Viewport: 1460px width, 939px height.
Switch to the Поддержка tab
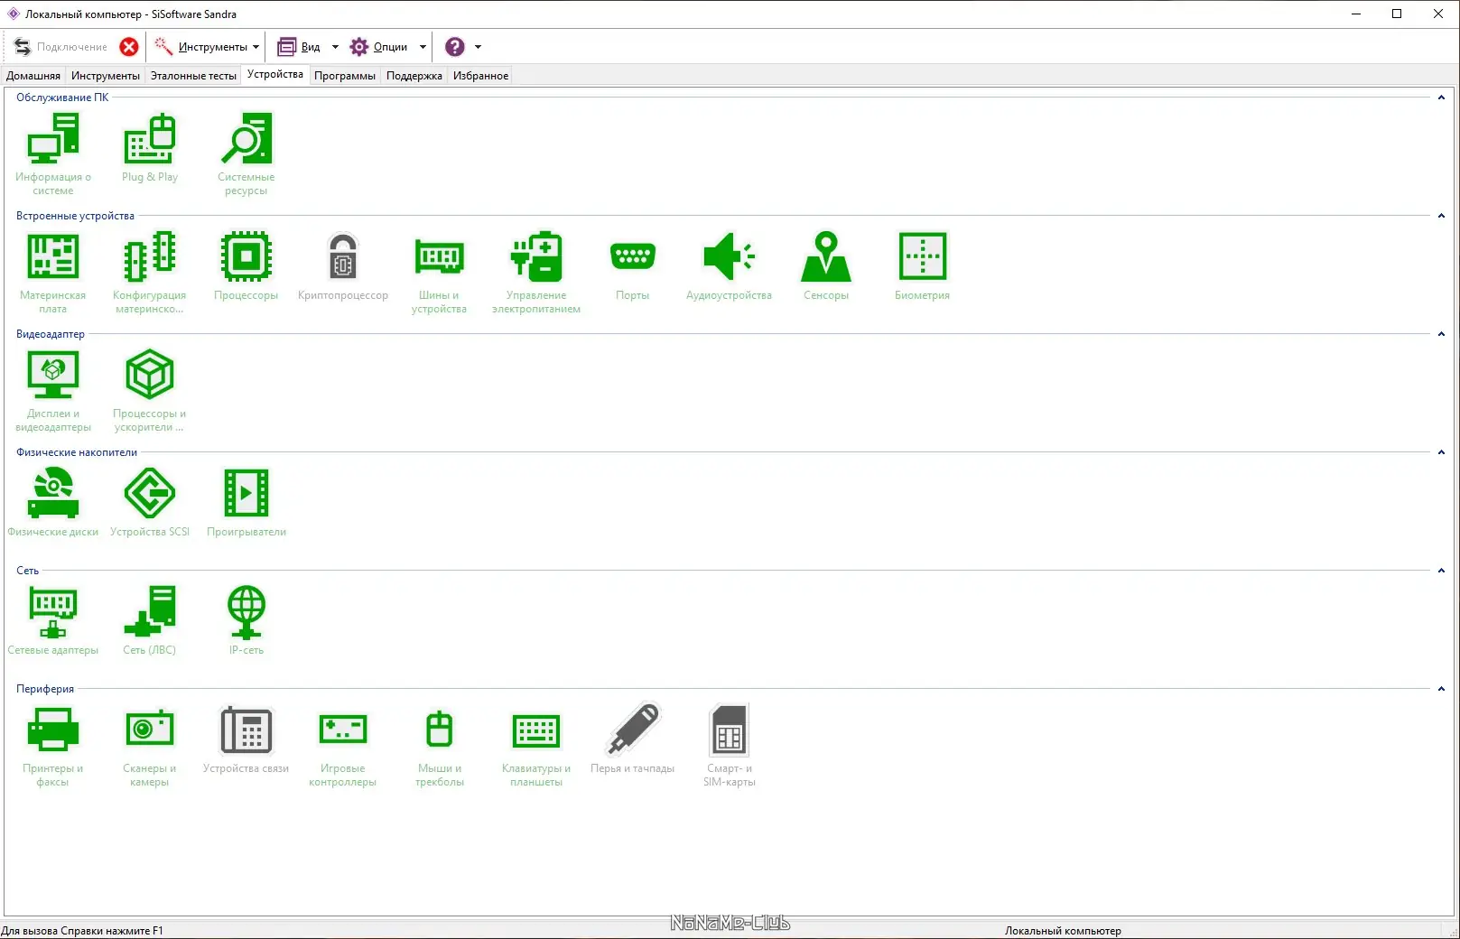(x=414, y=76)
